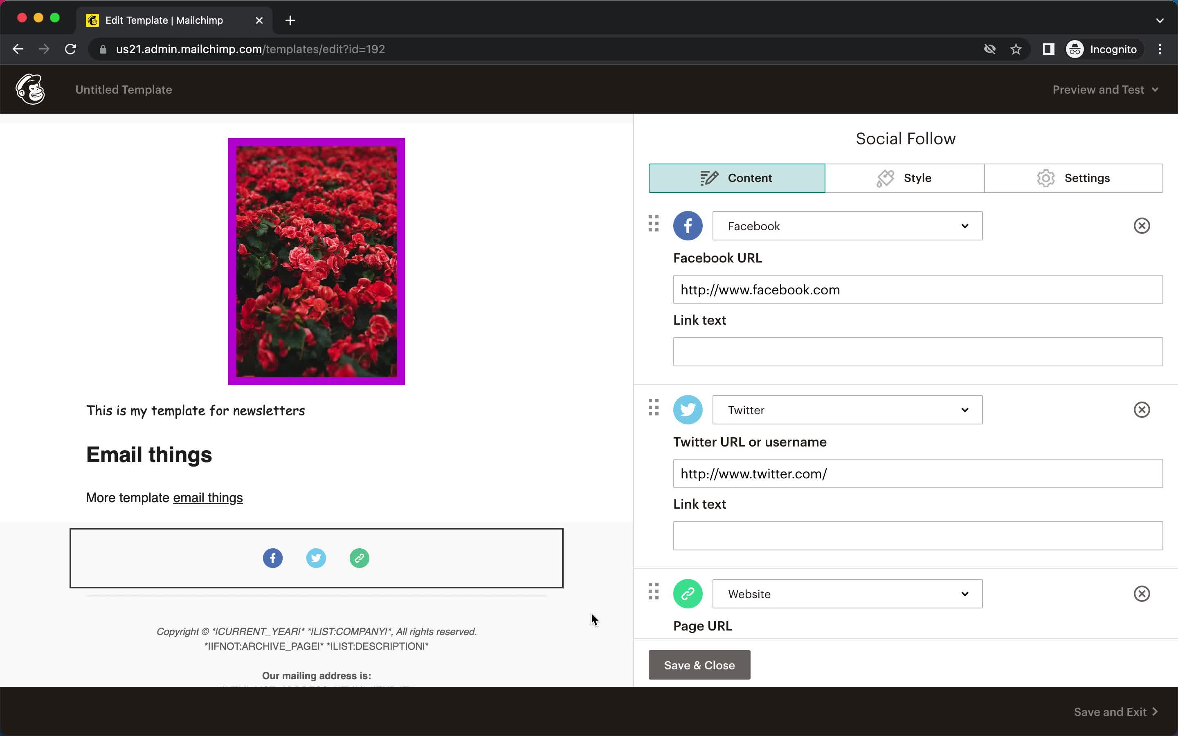Click the copyright footer text

pyautogui.click(x=317, y=632)
